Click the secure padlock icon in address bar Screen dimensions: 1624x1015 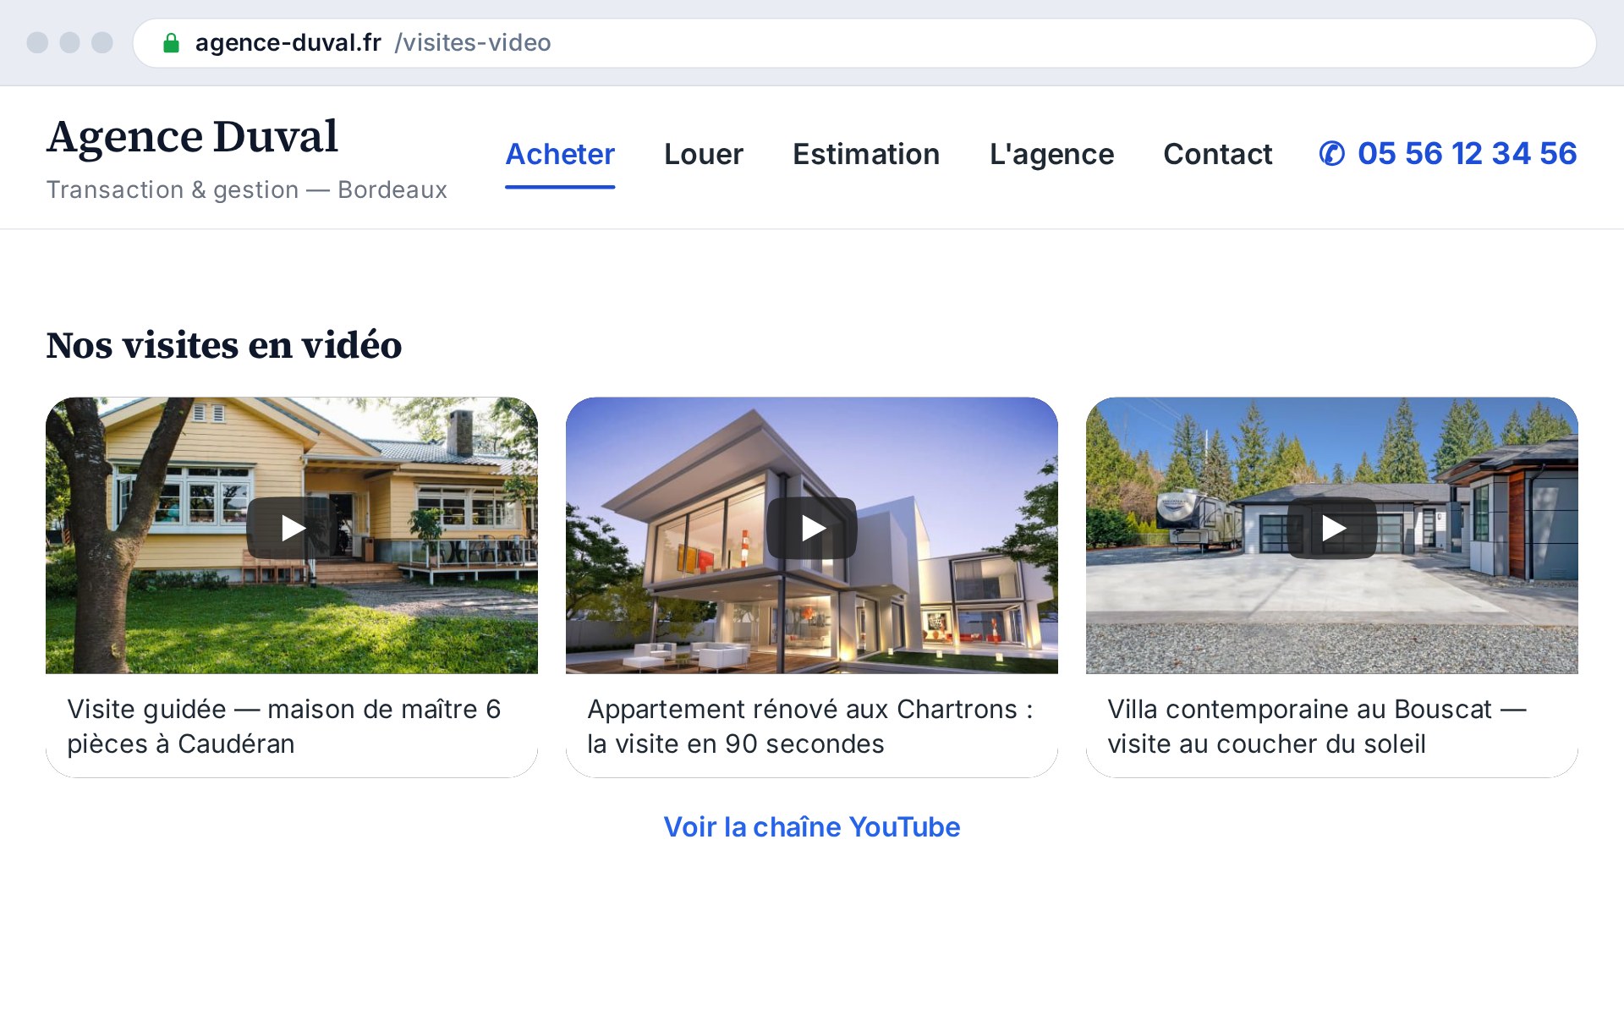coord(171,43)
